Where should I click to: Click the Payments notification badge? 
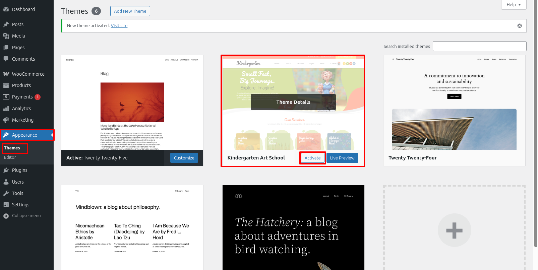[x=38, y=97]
